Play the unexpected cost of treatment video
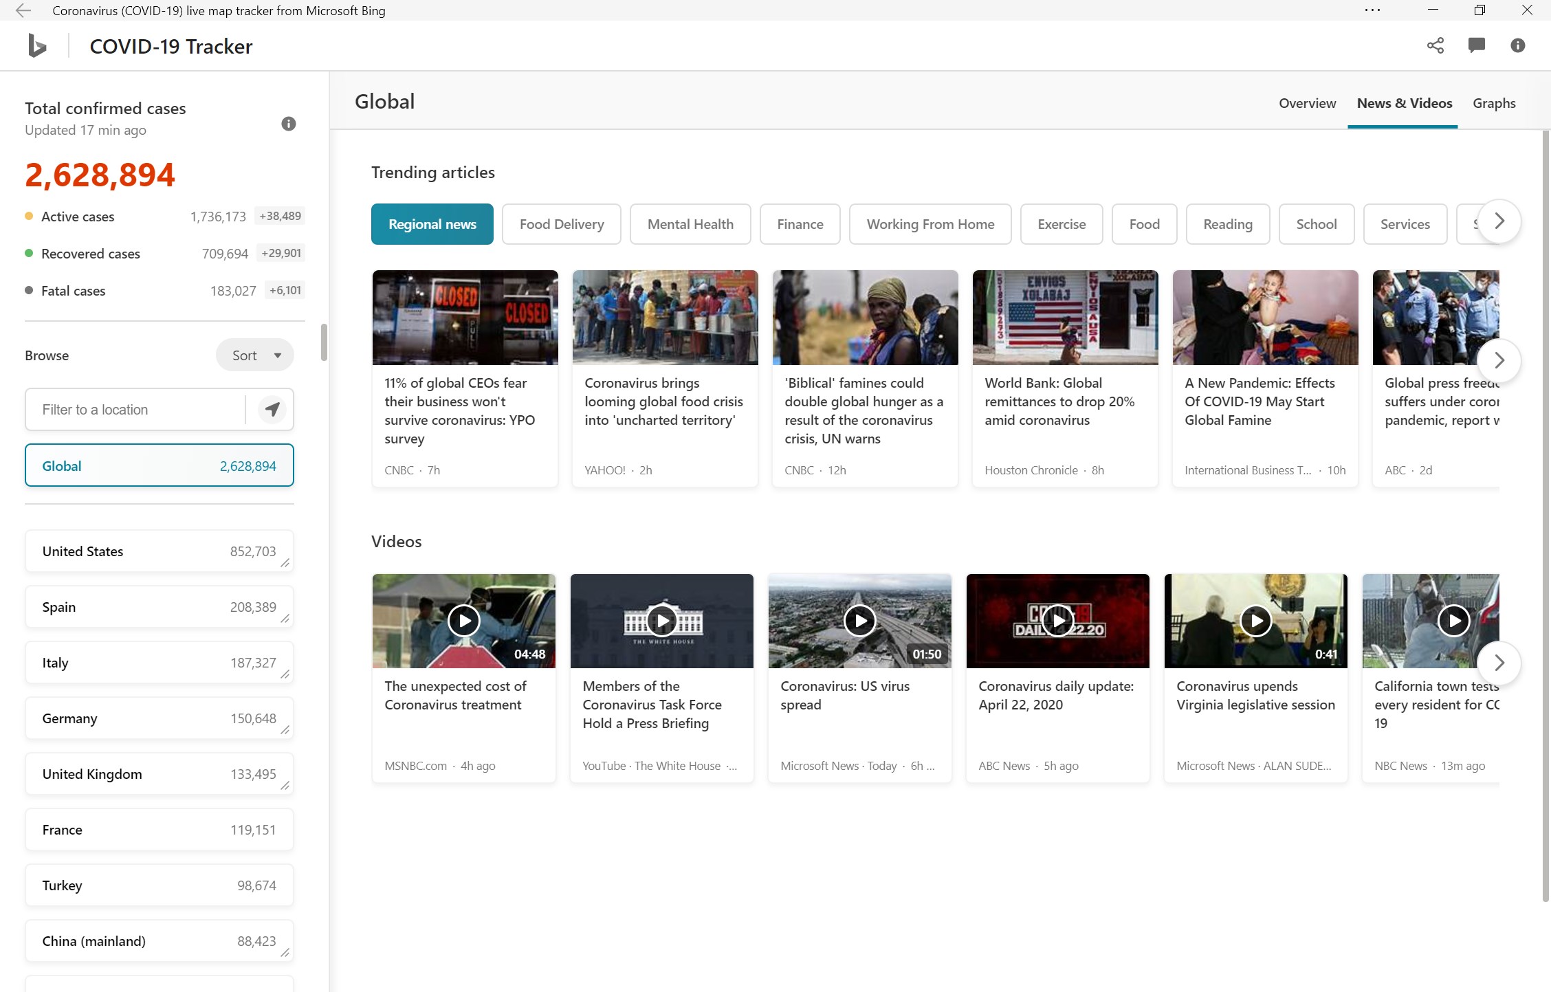Image resolution: width=1551 pixels, height=992 pixels. tap(464, 621)
